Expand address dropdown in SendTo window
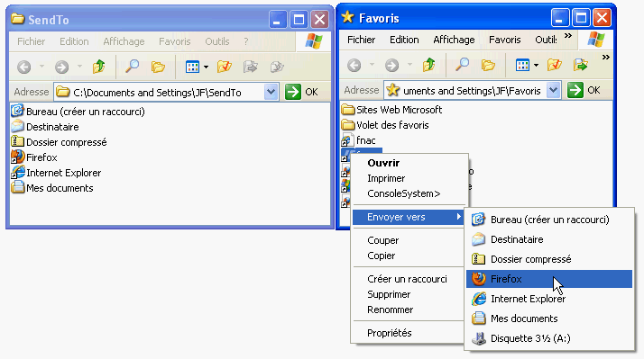644x359 pixels. 271,92
